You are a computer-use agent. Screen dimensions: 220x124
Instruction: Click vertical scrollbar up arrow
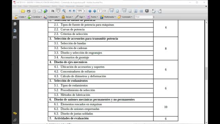(x=206, y=22)
